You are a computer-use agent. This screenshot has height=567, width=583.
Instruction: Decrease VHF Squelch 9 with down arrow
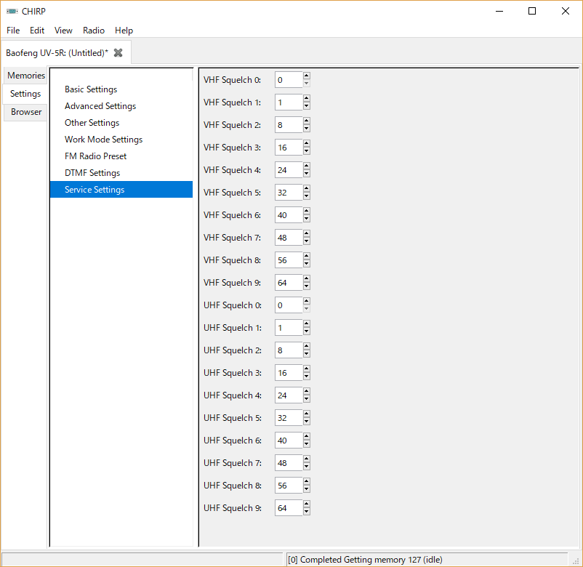306,286
